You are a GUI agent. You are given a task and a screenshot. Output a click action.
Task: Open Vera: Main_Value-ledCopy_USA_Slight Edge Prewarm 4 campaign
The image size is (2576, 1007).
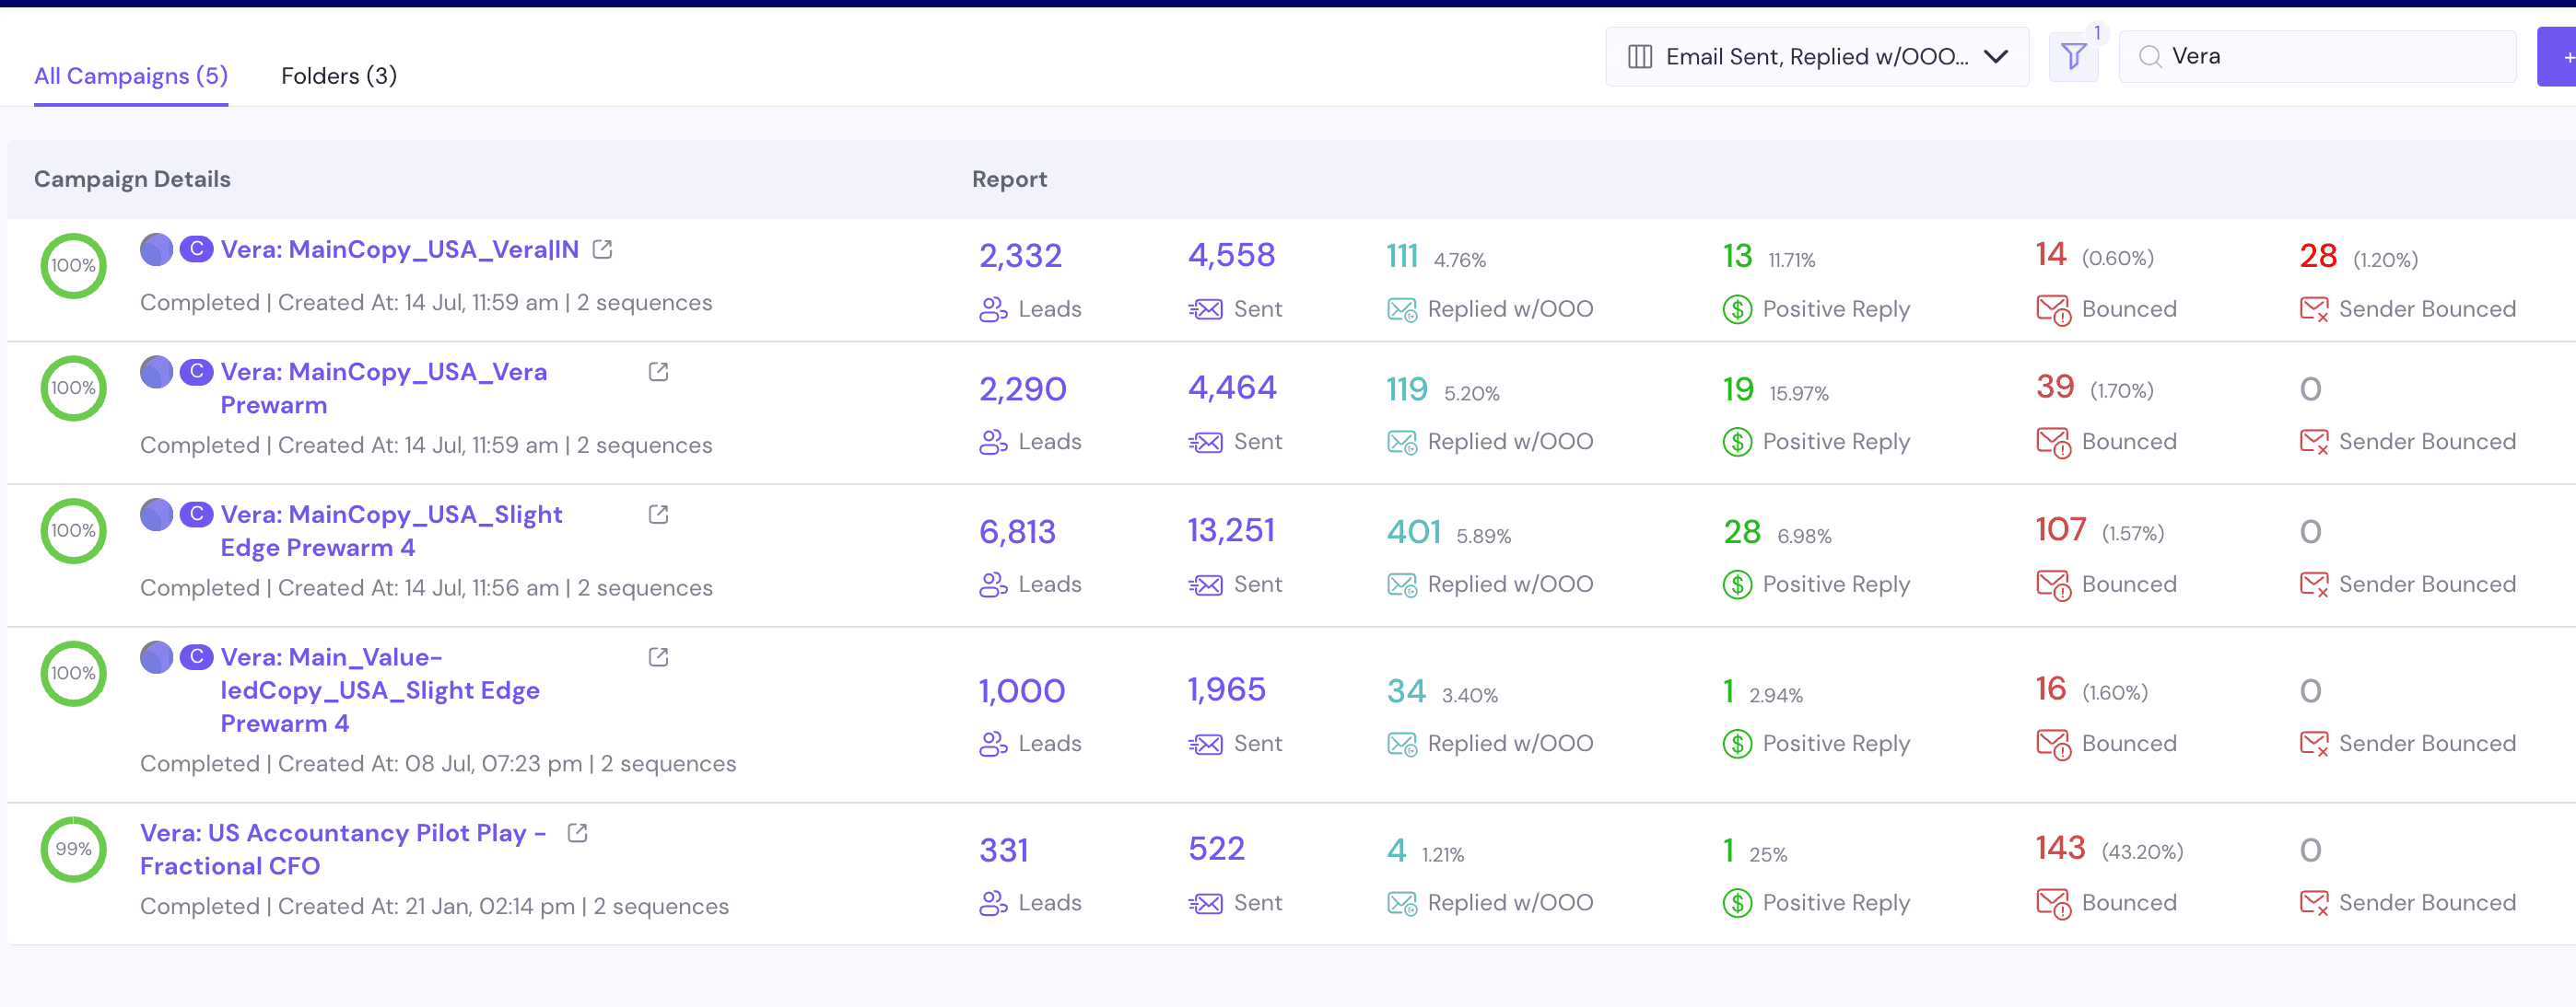379,689
